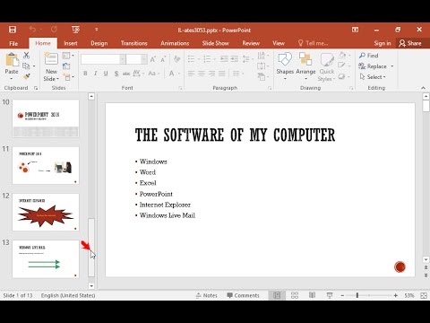
Task: Switch to the Insert tab
Action: pyautogui.click(x=71, y=43)
